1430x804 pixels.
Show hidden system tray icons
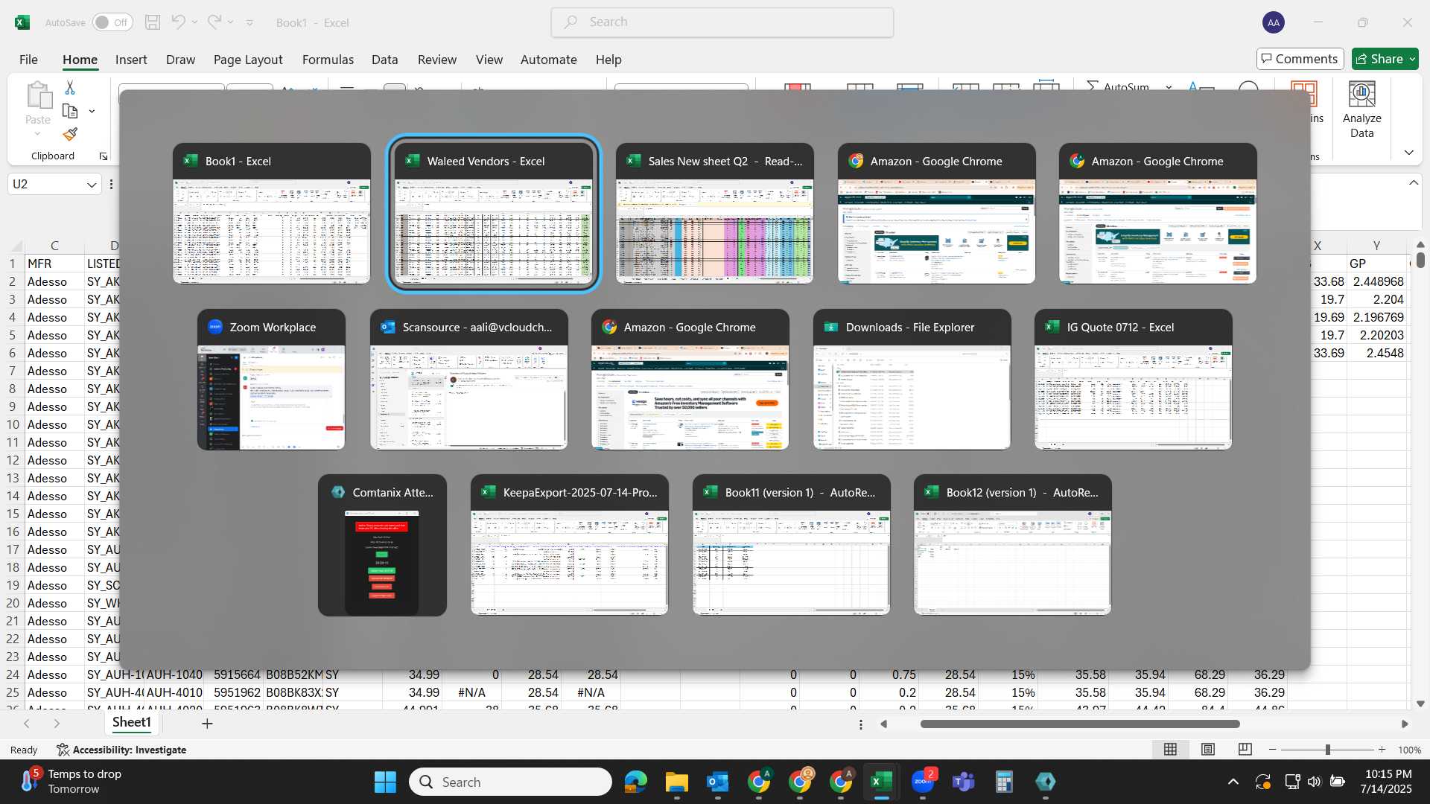click(1233, 782)
